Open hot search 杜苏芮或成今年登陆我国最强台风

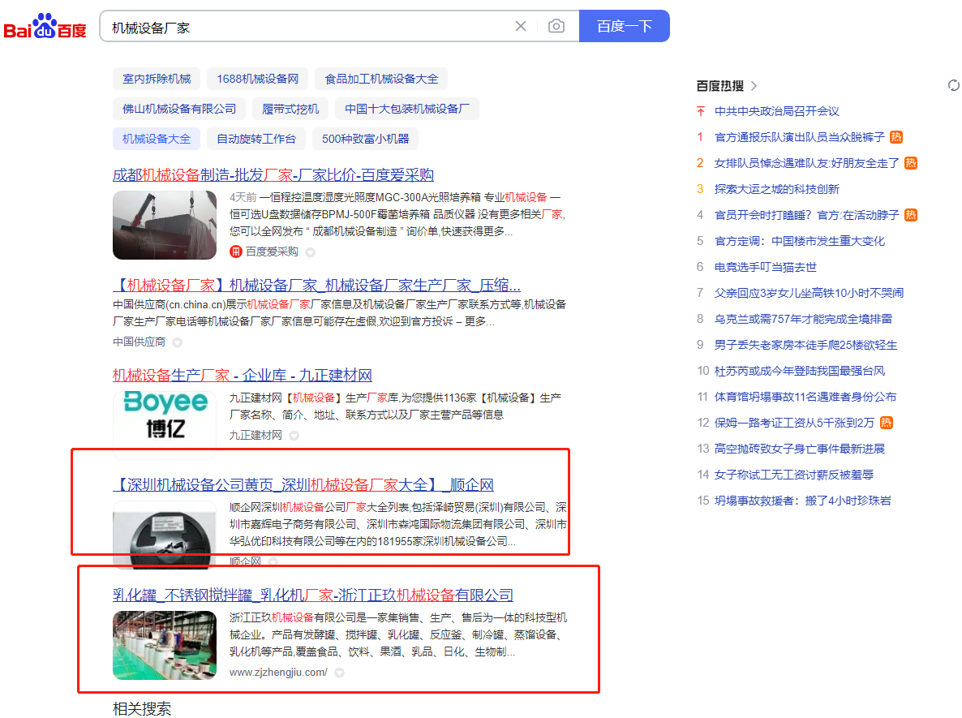pos(800,371)
